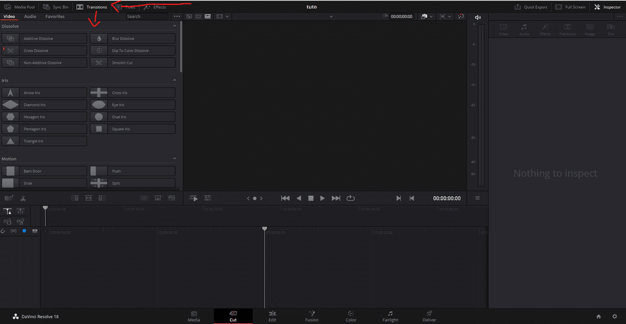Switch to the Audio transitions tab
626x324 pixels.
[30, 16]
